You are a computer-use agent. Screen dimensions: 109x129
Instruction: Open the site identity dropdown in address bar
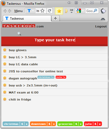tap(31, 11)
